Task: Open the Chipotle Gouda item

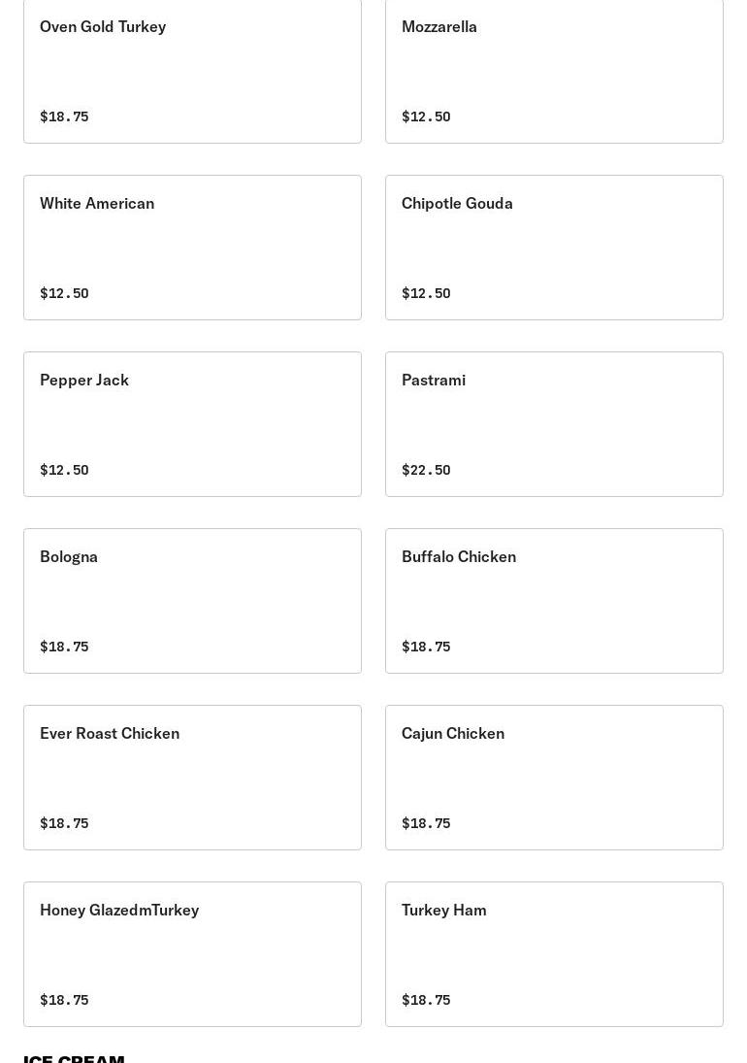Action: (554, 247)
